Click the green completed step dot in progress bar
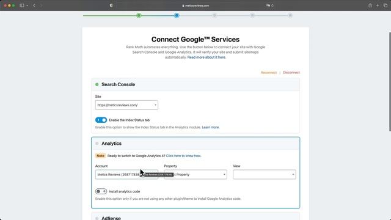391x220 pixels. point(139,15)
